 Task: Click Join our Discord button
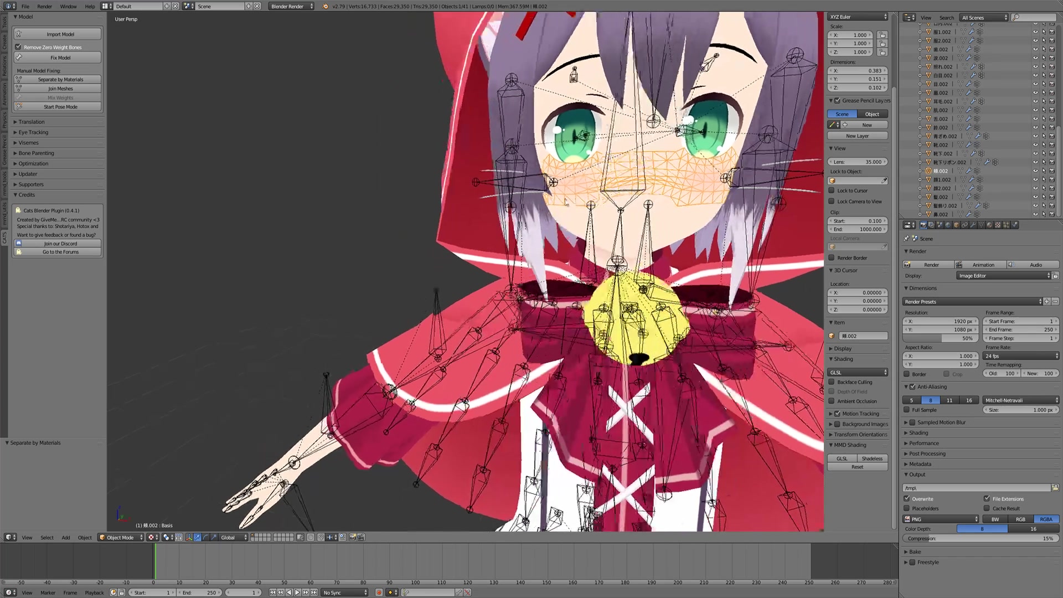tap(60, 244)
